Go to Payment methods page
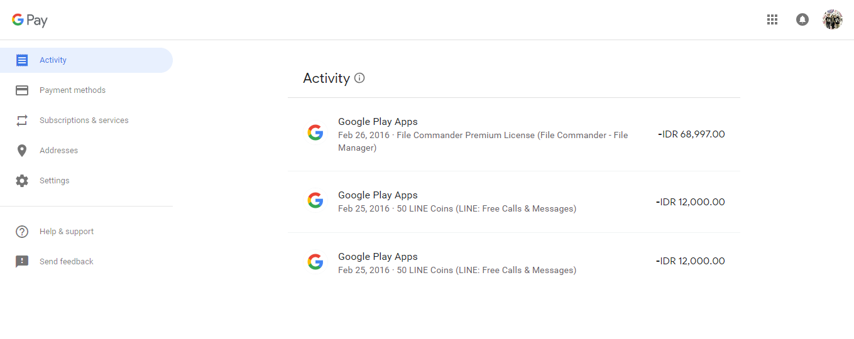854x339 pixels. tap(72, 90)
